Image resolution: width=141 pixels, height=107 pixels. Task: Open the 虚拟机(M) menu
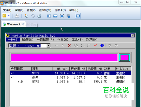pos(45,10)
